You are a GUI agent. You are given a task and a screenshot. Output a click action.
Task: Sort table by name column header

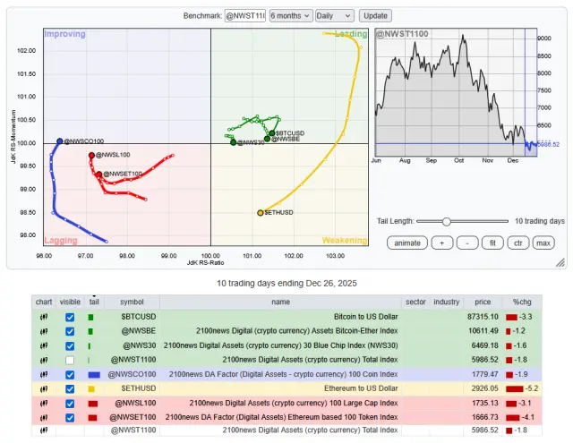(x=280, y=302)
